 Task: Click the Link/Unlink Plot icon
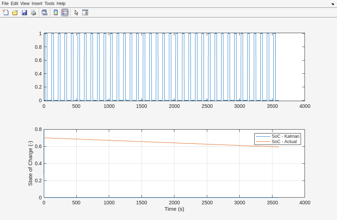click(44, 12)
